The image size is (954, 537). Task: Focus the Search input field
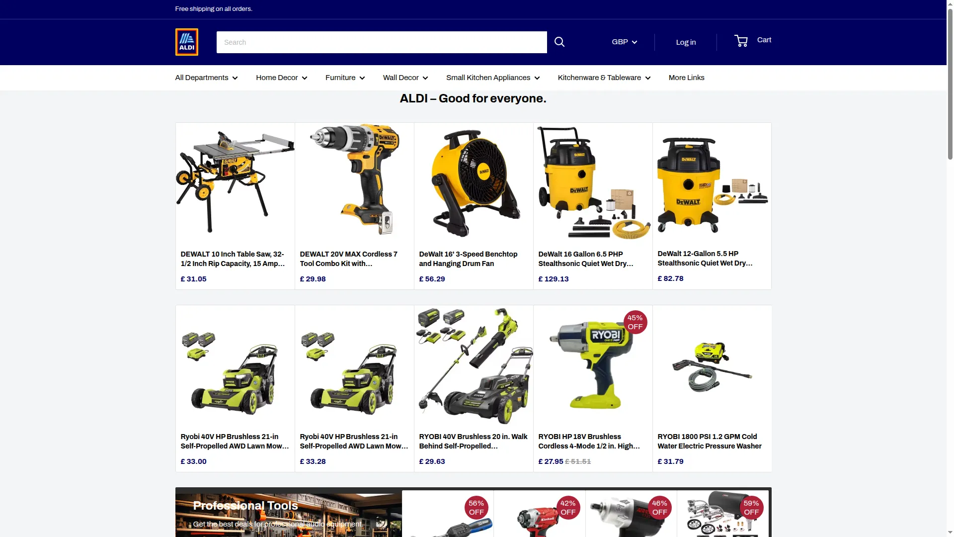[382, 42]
